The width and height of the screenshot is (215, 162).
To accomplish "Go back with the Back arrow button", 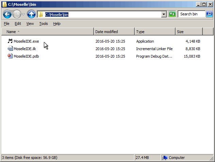I will pos(7,14).
